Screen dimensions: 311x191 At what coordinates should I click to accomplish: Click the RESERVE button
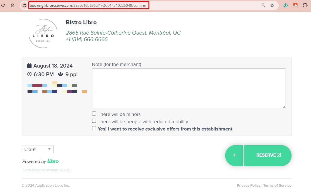coord(268,155)
